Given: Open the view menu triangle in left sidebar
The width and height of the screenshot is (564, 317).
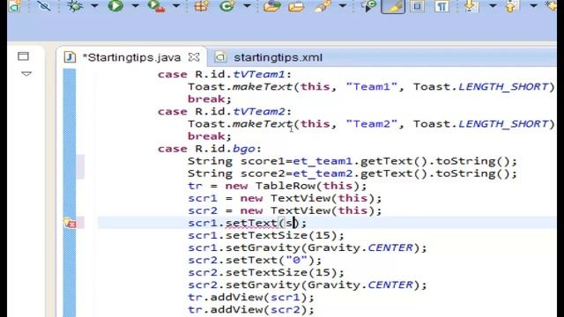Looking at the screenshot, I should coord(26,74).
